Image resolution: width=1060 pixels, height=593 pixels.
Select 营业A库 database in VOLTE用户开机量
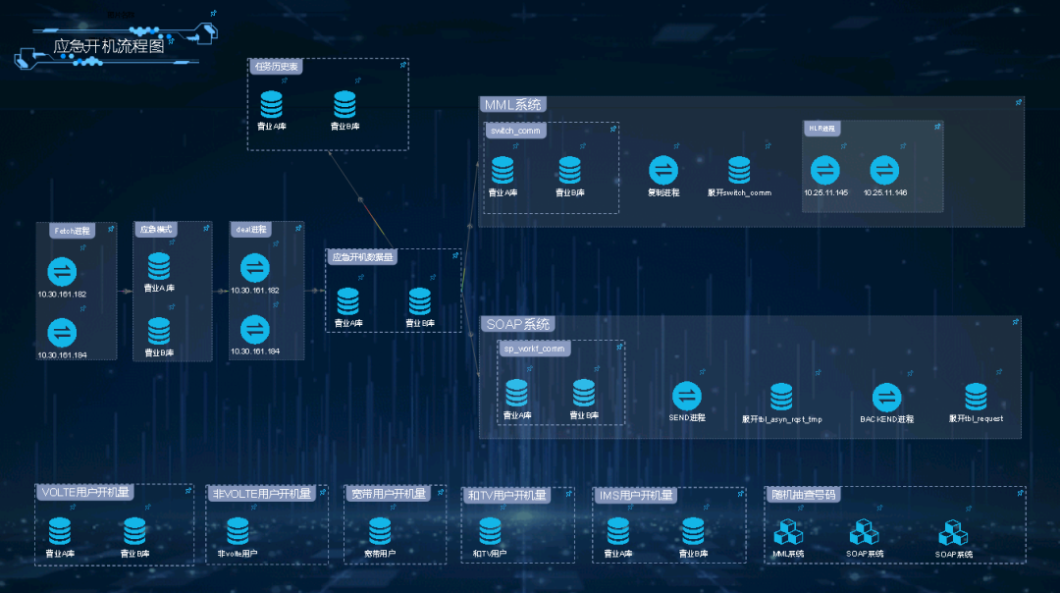pos(60,531)
